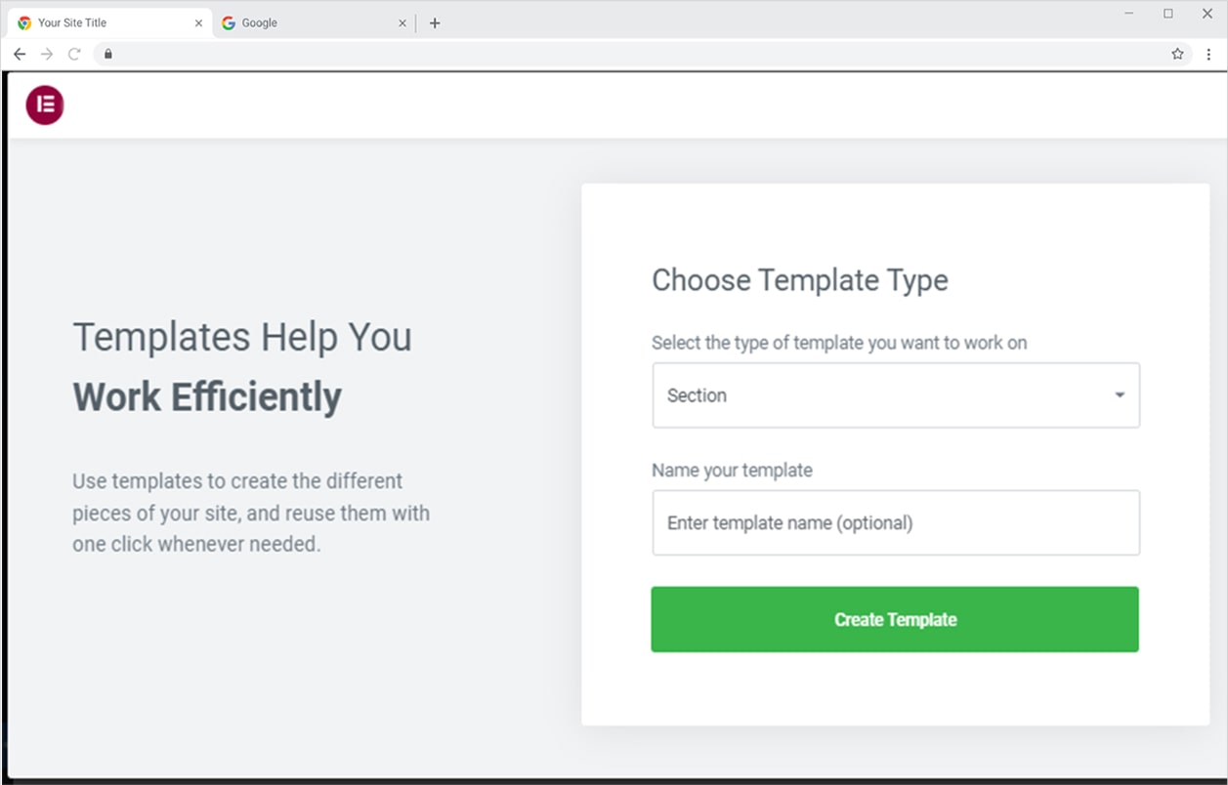View site info via lock icon
The height and width of the screenshot is (785, 1228).
(x=108, y=54)
